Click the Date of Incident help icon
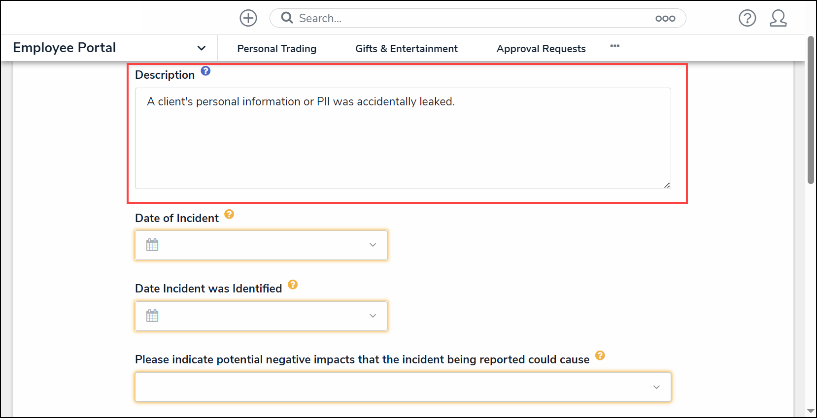Viewport: 817px width, 418px height. coord(229,214)
